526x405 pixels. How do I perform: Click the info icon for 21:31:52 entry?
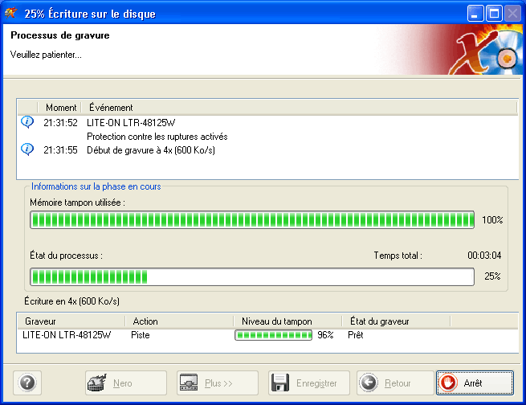pyautogui.click(x=27, y=122)
